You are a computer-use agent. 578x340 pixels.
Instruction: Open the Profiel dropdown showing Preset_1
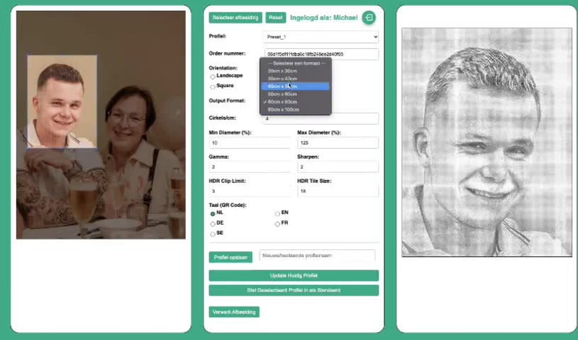point(321,37)
